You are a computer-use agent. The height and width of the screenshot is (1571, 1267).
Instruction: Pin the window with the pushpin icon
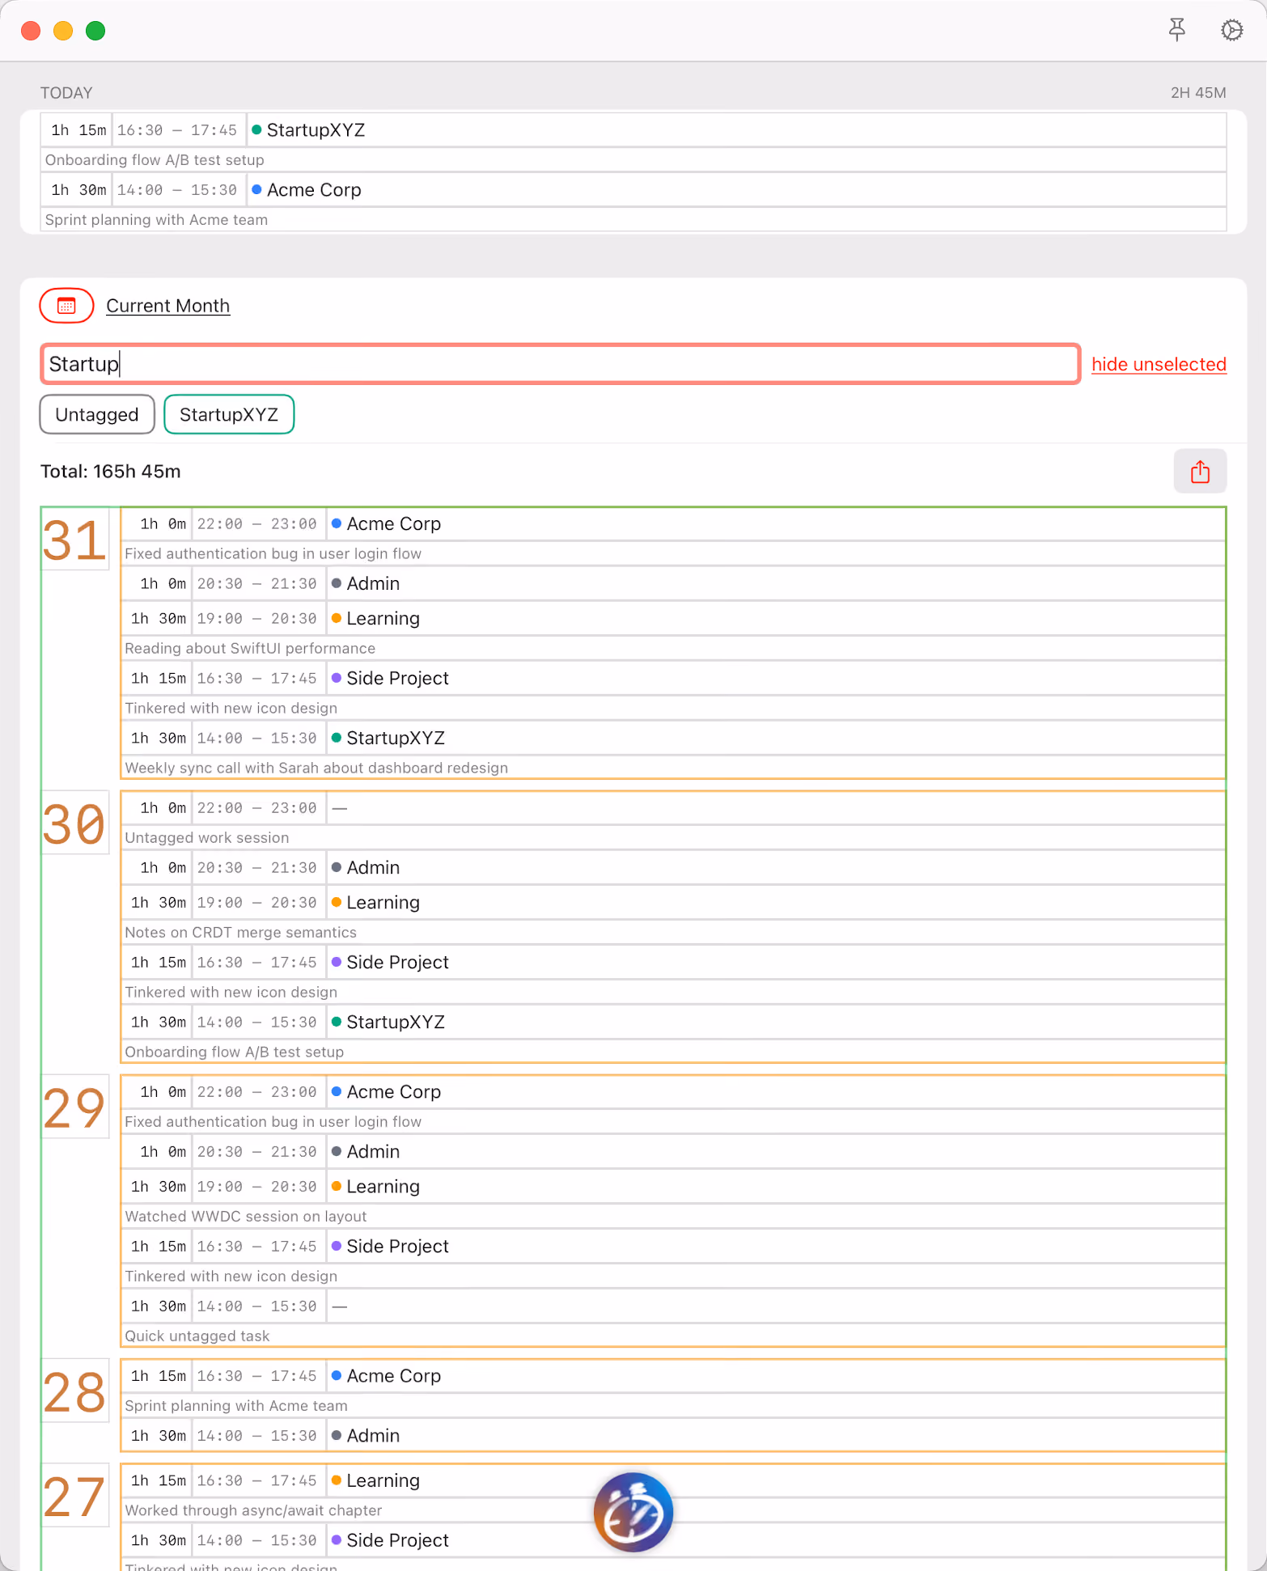(x=1177, y=31)
